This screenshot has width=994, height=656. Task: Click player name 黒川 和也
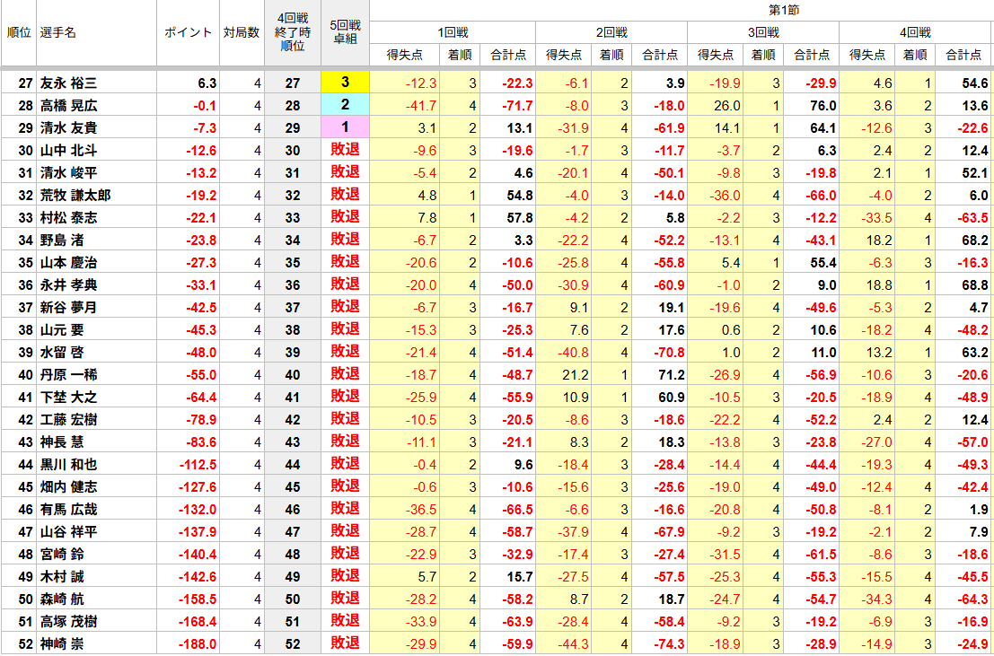pos(68,465)
